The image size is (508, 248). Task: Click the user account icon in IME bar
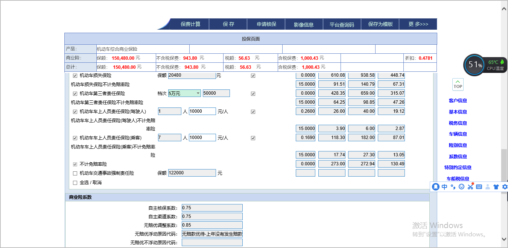click(488, 186)
